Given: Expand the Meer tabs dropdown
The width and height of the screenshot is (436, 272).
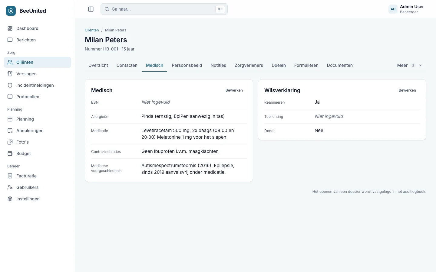Looking at the screenshot, I should coord(410,65).
